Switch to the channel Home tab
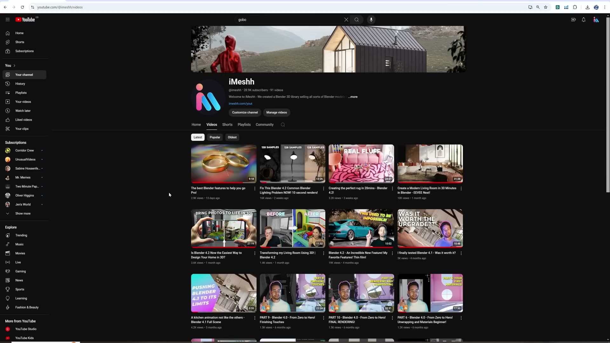The height and width of the screenshot is (343, 610). (x=196, y=125)
